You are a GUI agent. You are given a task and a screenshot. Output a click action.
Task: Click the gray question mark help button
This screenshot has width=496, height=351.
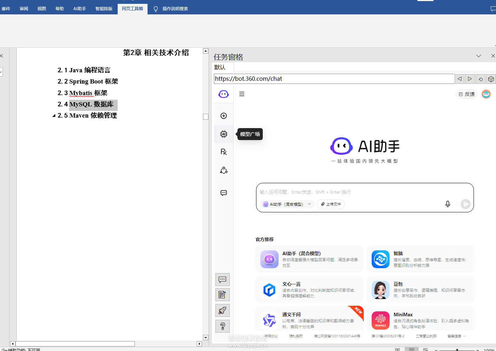point(222,326)
